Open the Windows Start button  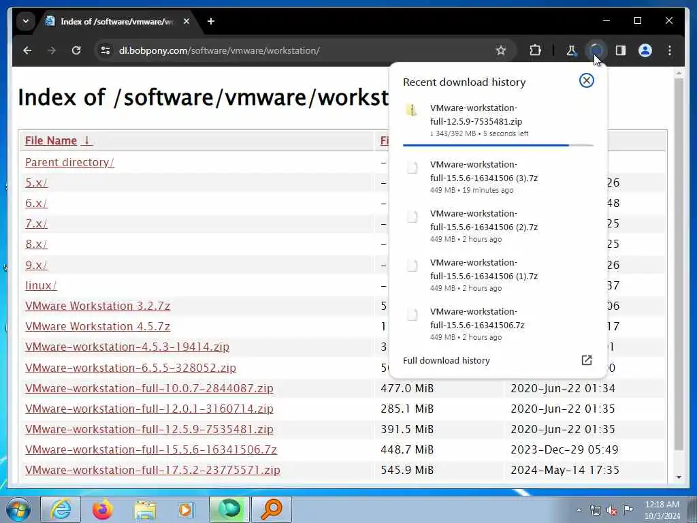point(18,509)
